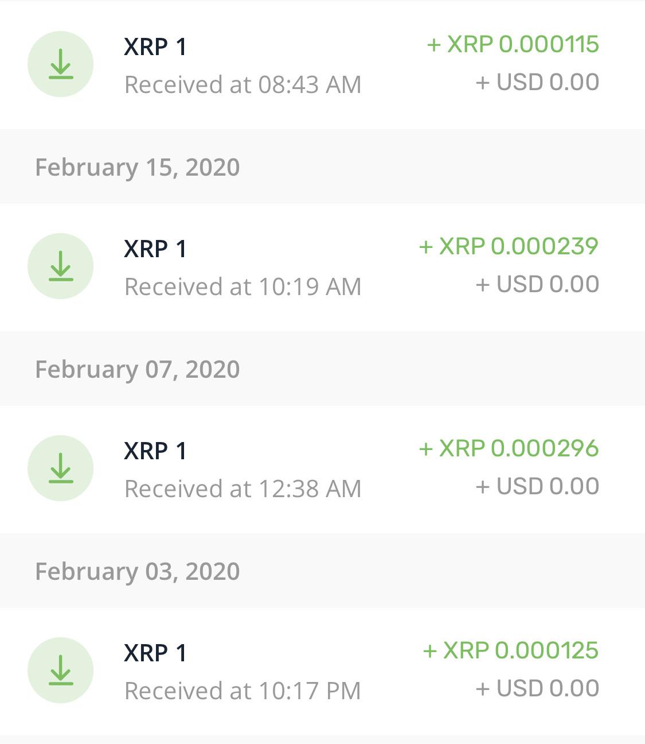Click the USD 0.00 value under XRP 0.000296
This screenshot has height=744, width=645.
coord(537,486)
